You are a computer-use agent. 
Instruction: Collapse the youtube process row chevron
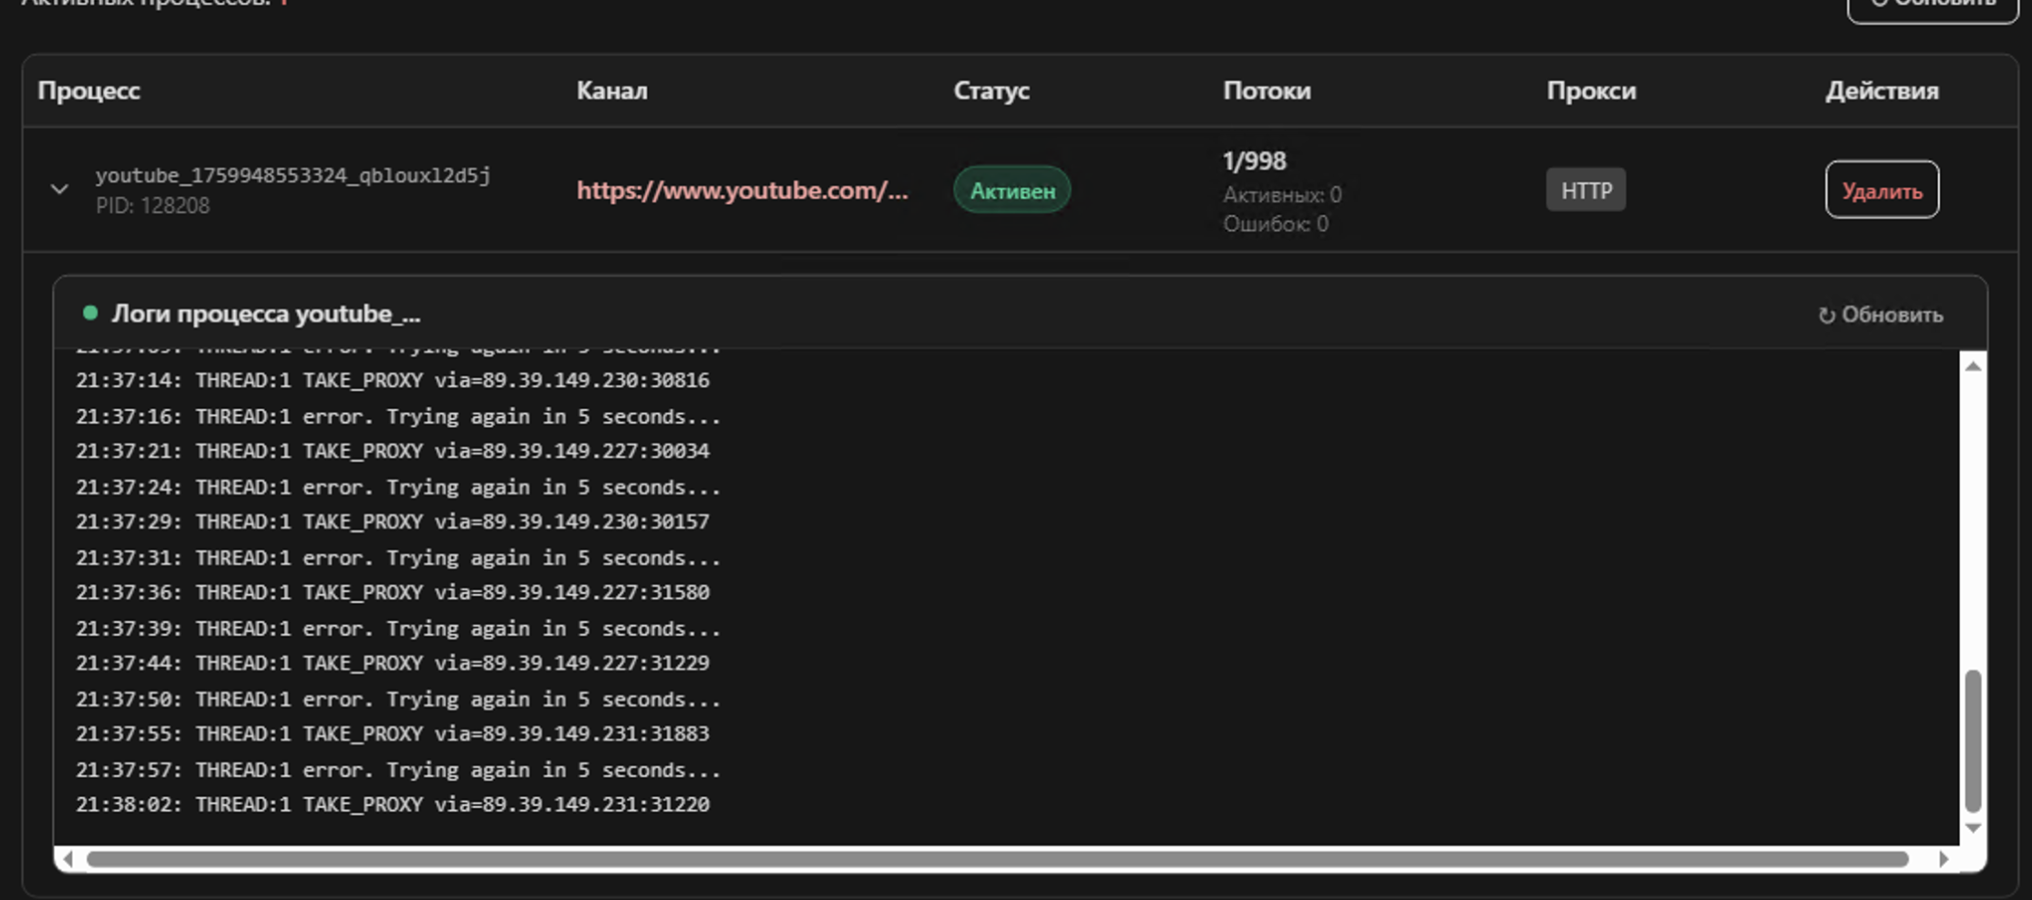[x=59, y=189]
